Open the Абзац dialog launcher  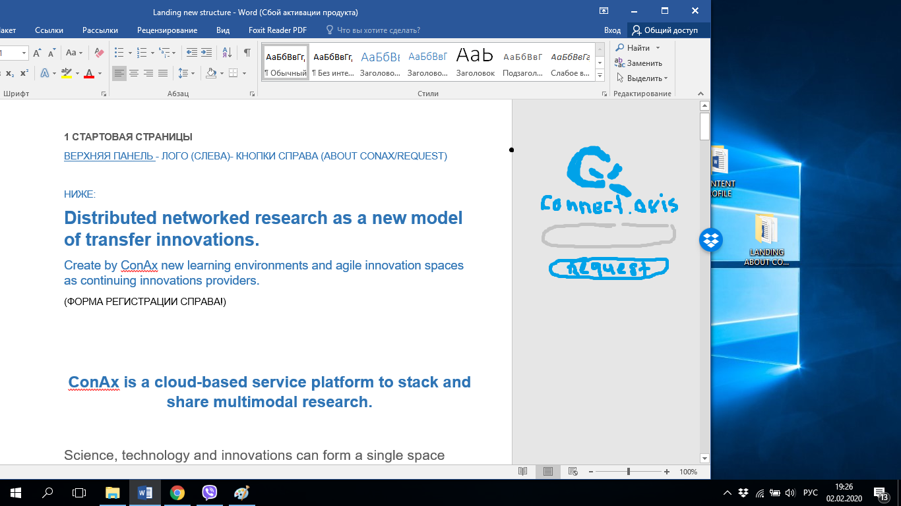point(252,94)
